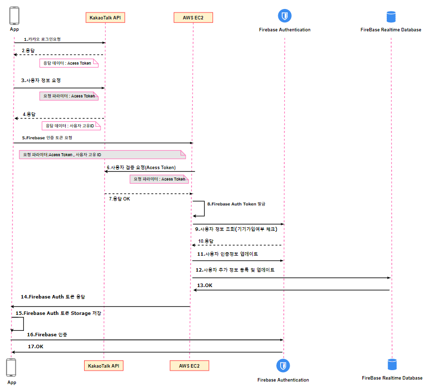This screenshot has width=431, height=392.
Task: Select the header Firebase Authentication shield icon
Action: coord(285,15)
